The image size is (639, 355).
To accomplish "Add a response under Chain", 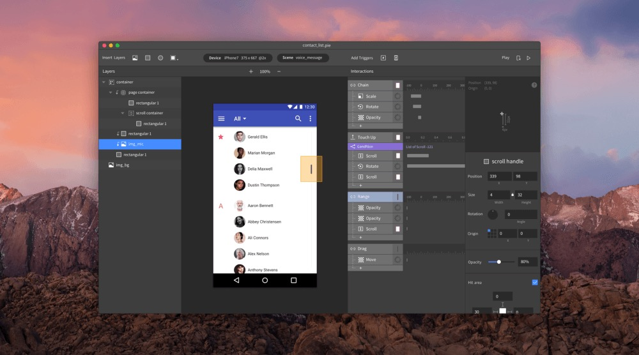I will (360, 126).
